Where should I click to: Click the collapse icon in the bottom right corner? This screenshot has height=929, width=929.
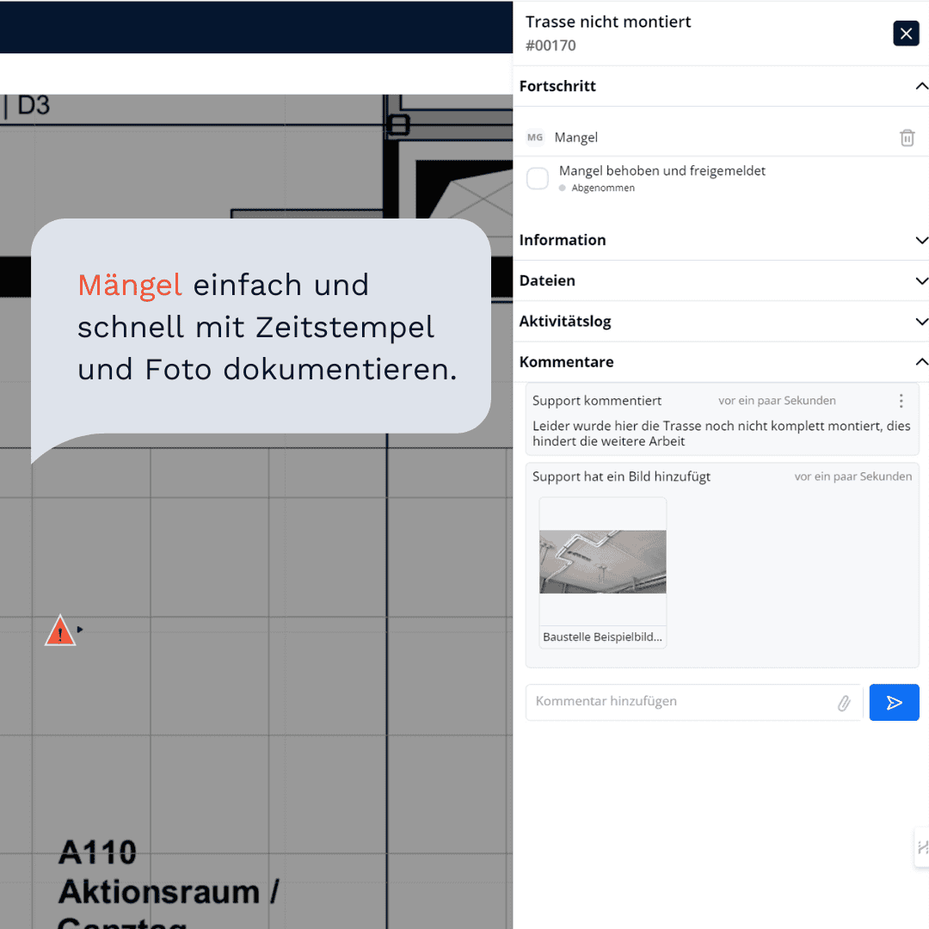(923, 847)
